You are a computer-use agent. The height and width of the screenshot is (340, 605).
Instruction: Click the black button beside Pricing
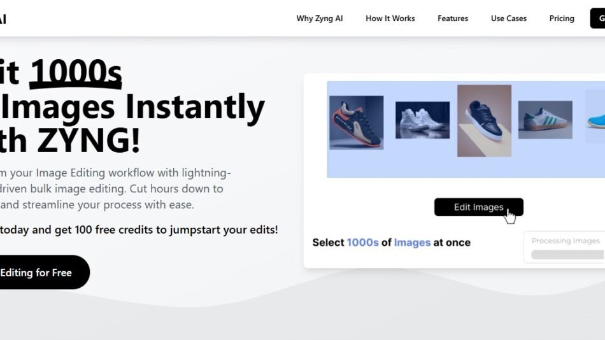598,18
